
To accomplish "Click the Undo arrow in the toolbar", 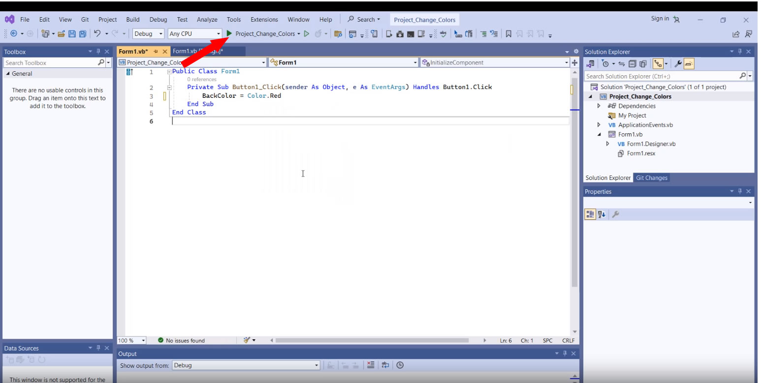I will point(97,34).
